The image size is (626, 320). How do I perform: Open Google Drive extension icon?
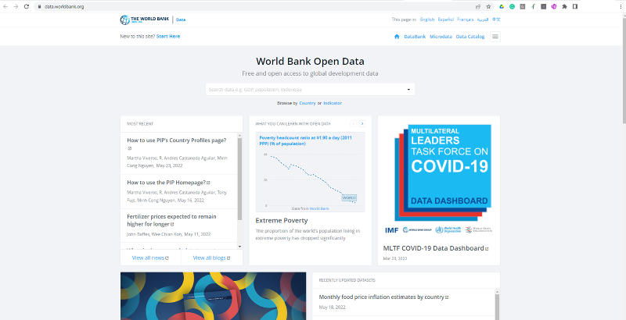pos(502,6)
